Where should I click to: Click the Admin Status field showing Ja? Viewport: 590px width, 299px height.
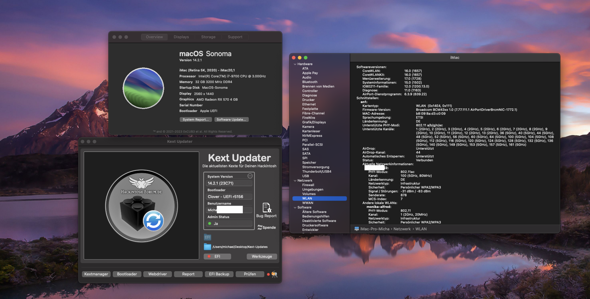229,223
